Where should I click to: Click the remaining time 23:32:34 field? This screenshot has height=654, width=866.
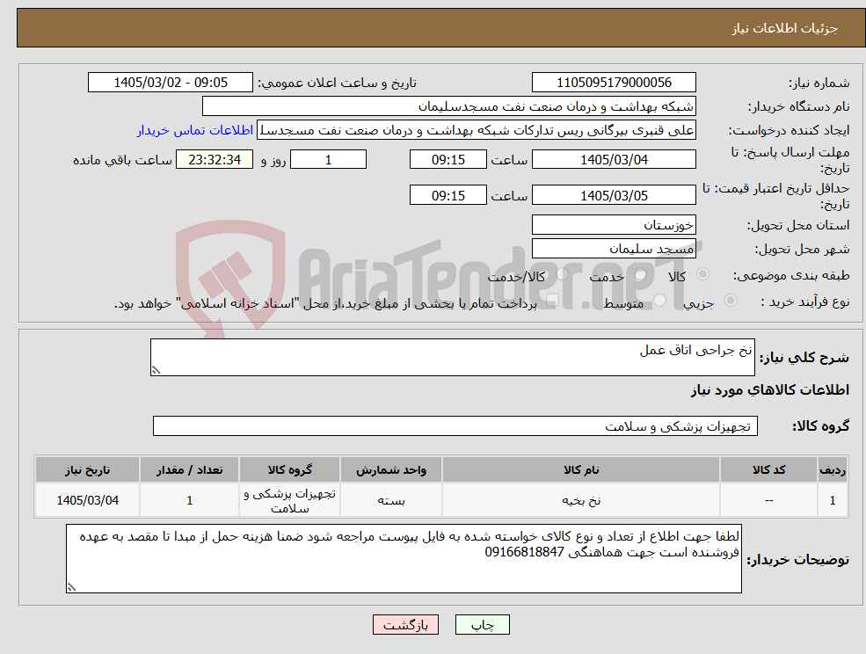pyautogui.click(x=215, y=160)
